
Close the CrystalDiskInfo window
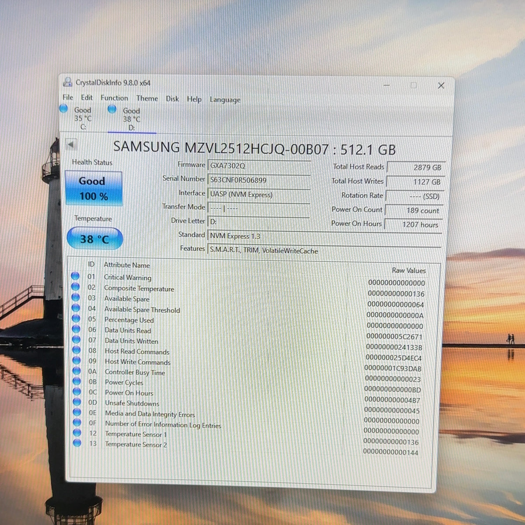click(x=441, y=85)
